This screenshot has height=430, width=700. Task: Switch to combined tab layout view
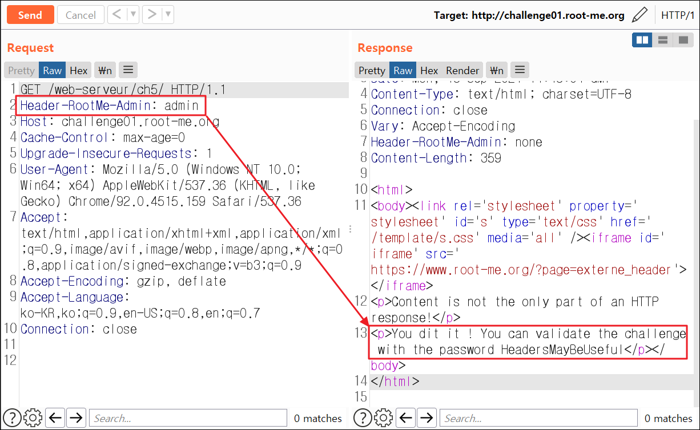coord(682,40)
